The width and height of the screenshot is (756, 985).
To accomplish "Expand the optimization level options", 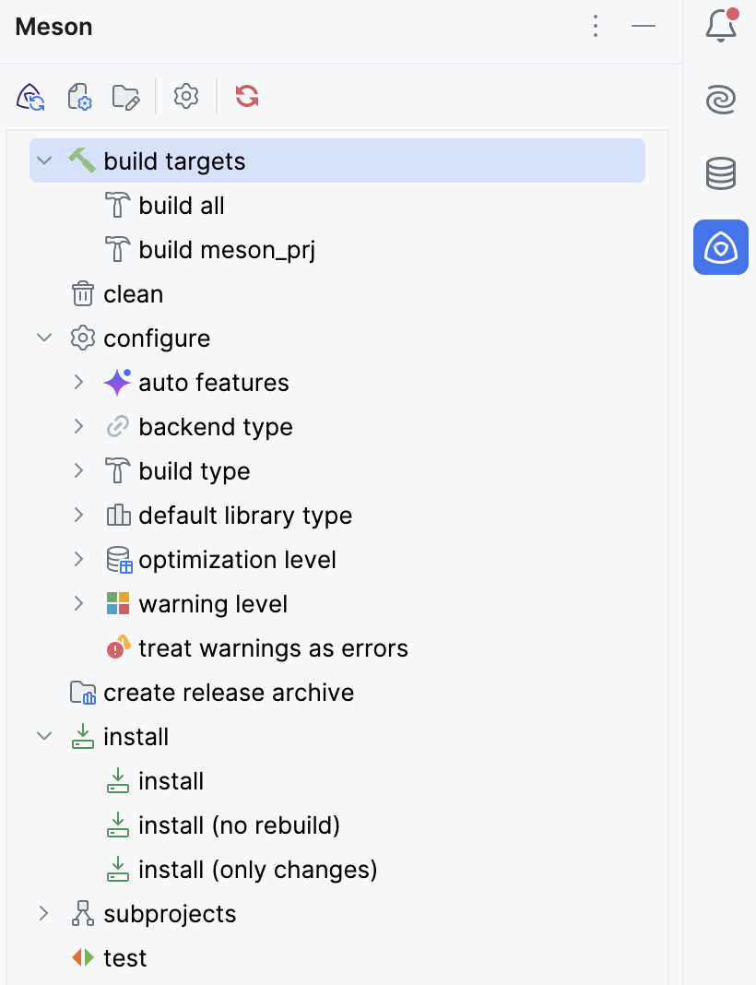I will point(79,559).
